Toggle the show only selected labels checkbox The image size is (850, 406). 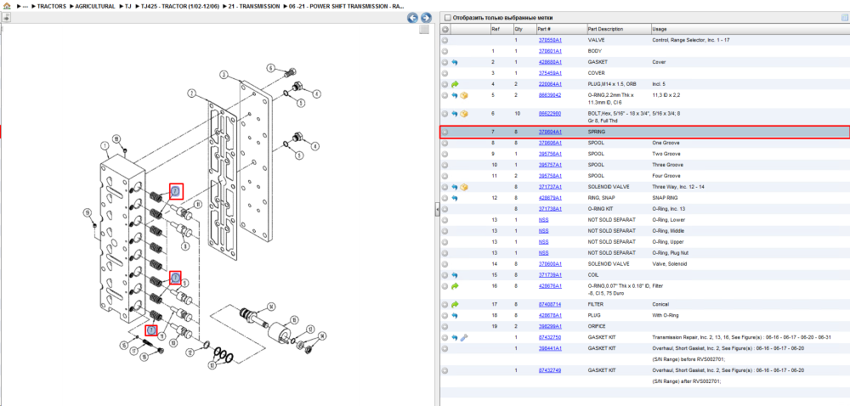pos(447,18)
